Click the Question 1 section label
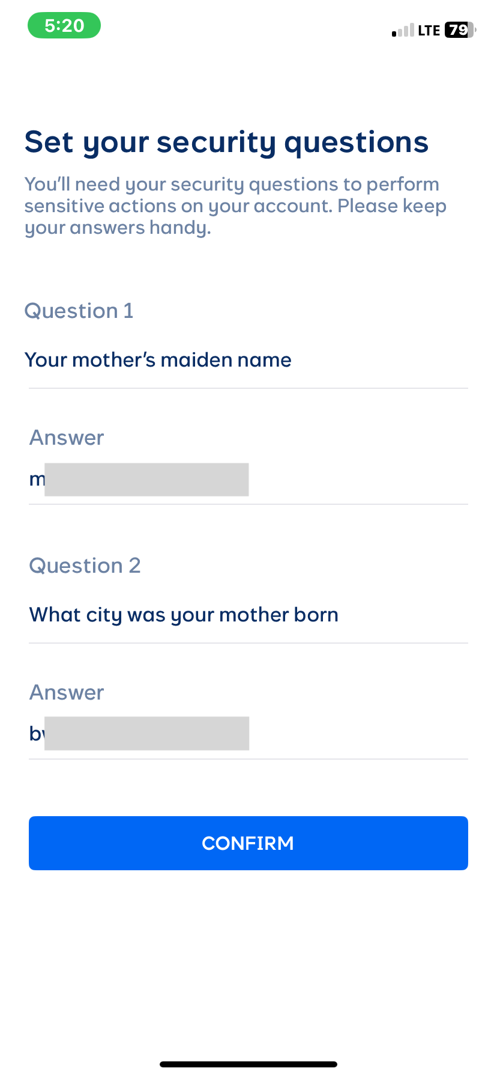 [79, 311]
